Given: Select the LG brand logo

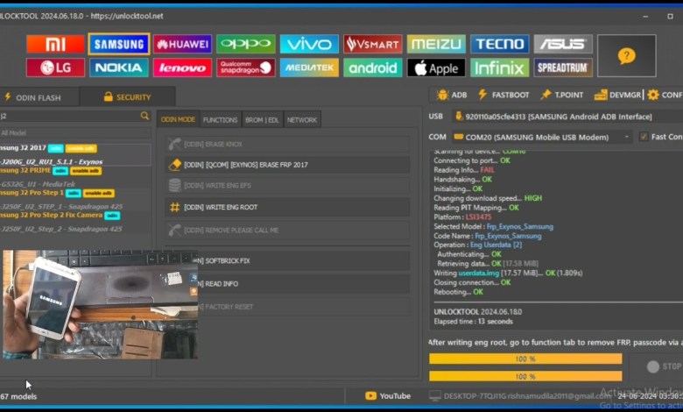Looking at the screenshot, I should pyautogui.click(x=55, y=67).
